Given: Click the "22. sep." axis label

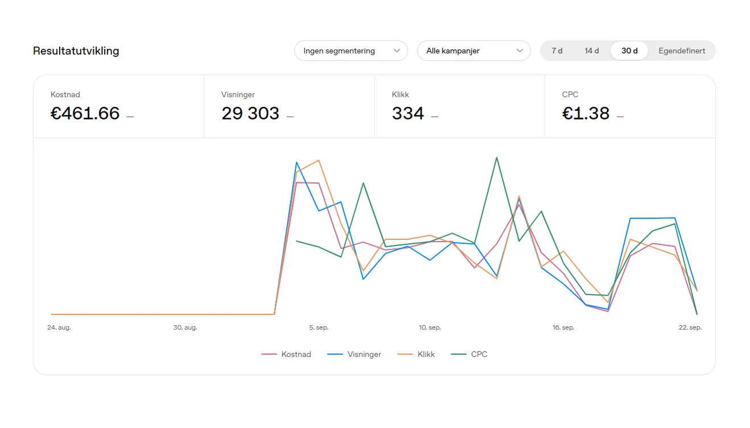Looking at the screenshot, I should point(690,327).
